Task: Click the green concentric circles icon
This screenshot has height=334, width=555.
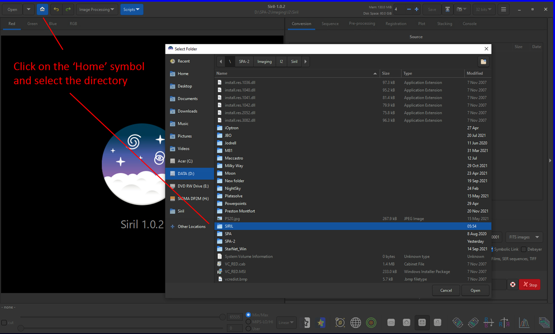Action: (x=371, y=323)
